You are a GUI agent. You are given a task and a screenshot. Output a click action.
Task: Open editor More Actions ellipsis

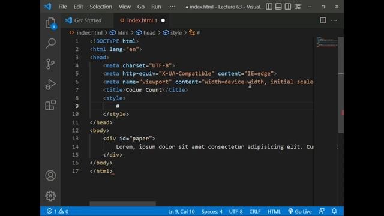(x=334, y=20)
